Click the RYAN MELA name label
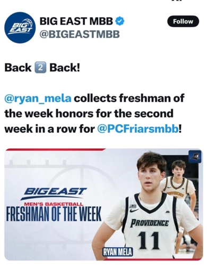 pyautogui.click(x=118, y=252)
